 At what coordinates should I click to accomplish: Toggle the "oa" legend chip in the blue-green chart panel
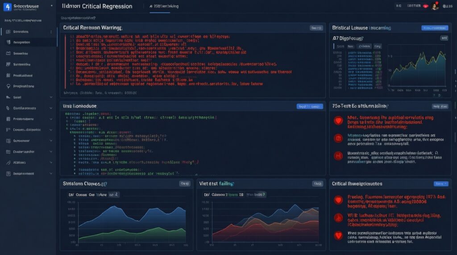click(x=114, y=195)
